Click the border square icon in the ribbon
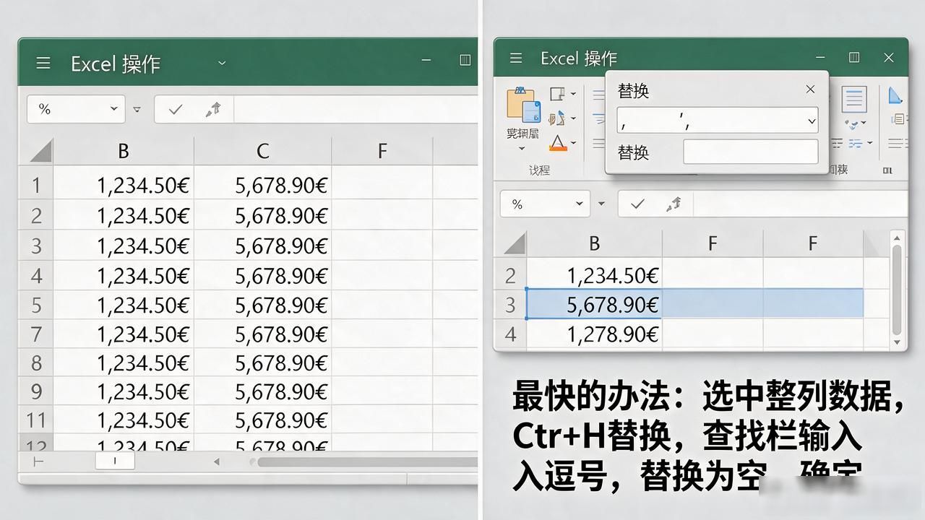925x520 pixels. click(x=556, y=93)
